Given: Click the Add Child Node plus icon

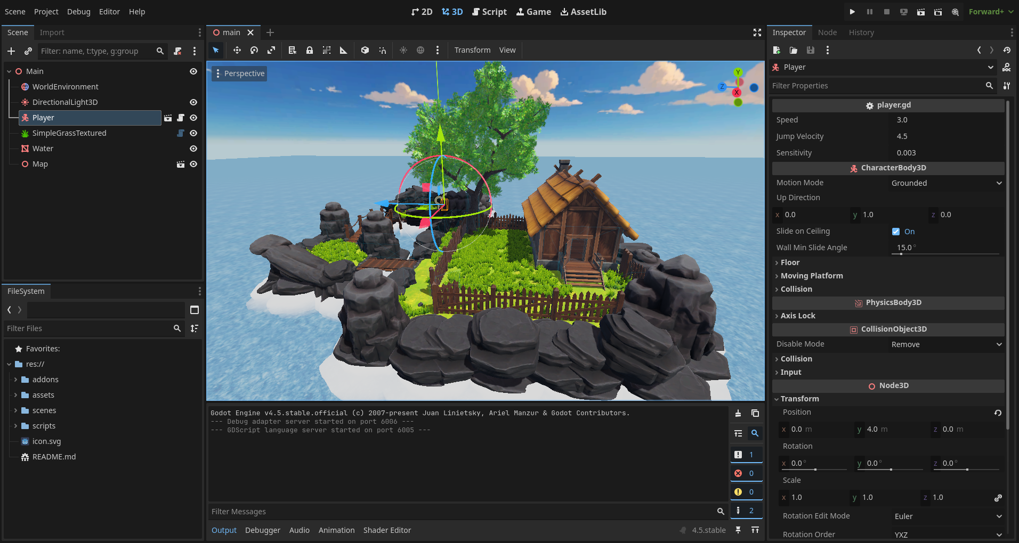Looking at the screenshot, I should 11,51.
